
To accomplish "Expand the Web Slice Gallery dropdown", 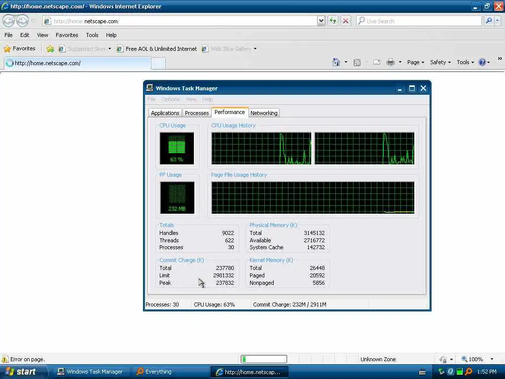I will click(255, 49).
